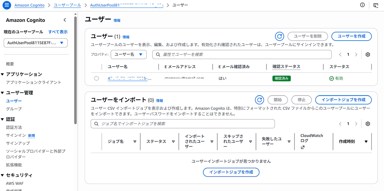Click search icon in import job search
The height and width of the screenshot is (191, 384).
96,124
